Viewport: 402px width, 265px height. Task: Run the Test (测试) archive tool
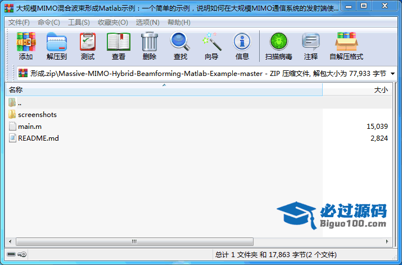(x=88, y=42)
